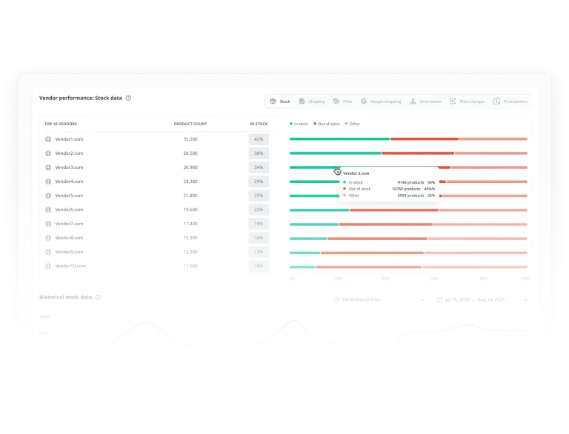
Task: Click the 38% in-stock badge
Action: pyautogui.click(x=259, y=153)
